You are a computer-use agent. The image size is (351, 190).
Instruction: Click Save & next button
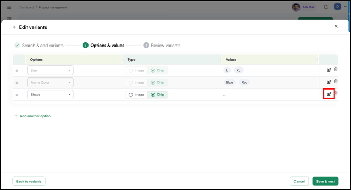click(x=325, y=181)
